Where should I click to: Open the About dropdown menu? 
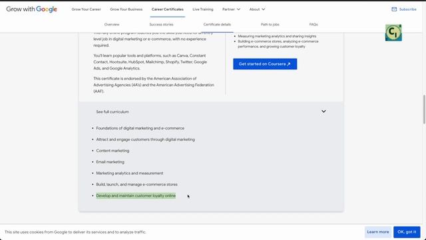(257, 9)
